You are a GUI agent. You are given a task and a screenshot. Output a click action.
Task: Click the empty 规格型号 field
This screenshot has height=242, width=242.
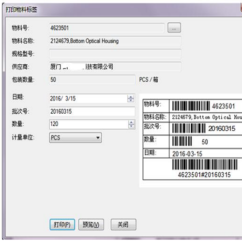[x=115, y=54]
